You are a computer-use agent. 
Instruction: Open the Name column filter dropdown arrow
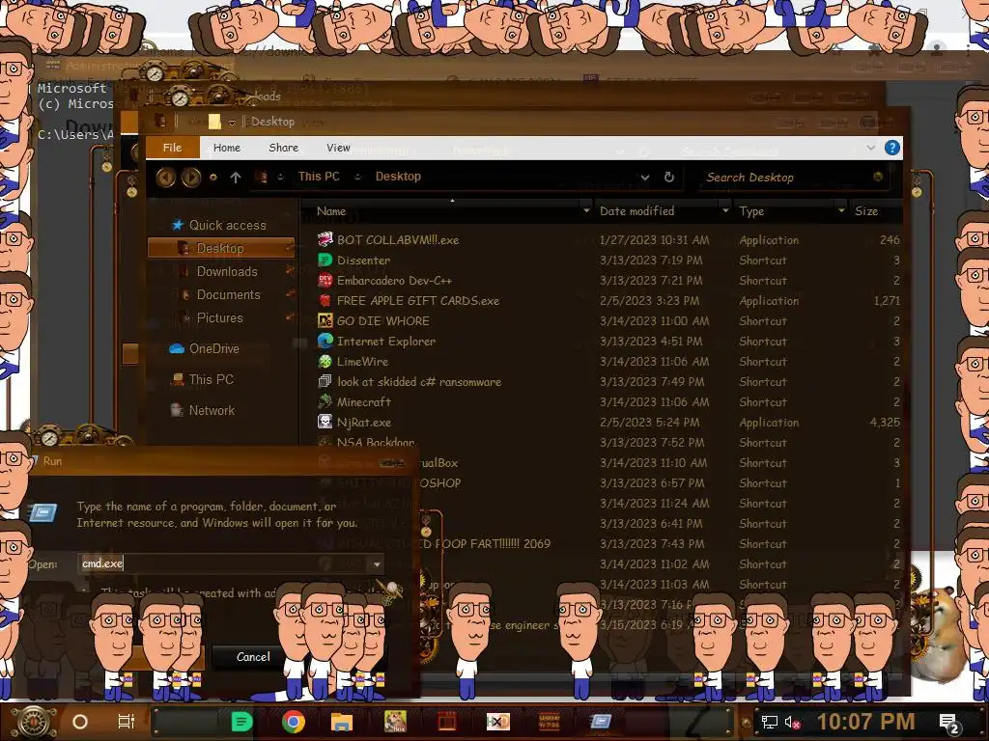coord(586,210)
